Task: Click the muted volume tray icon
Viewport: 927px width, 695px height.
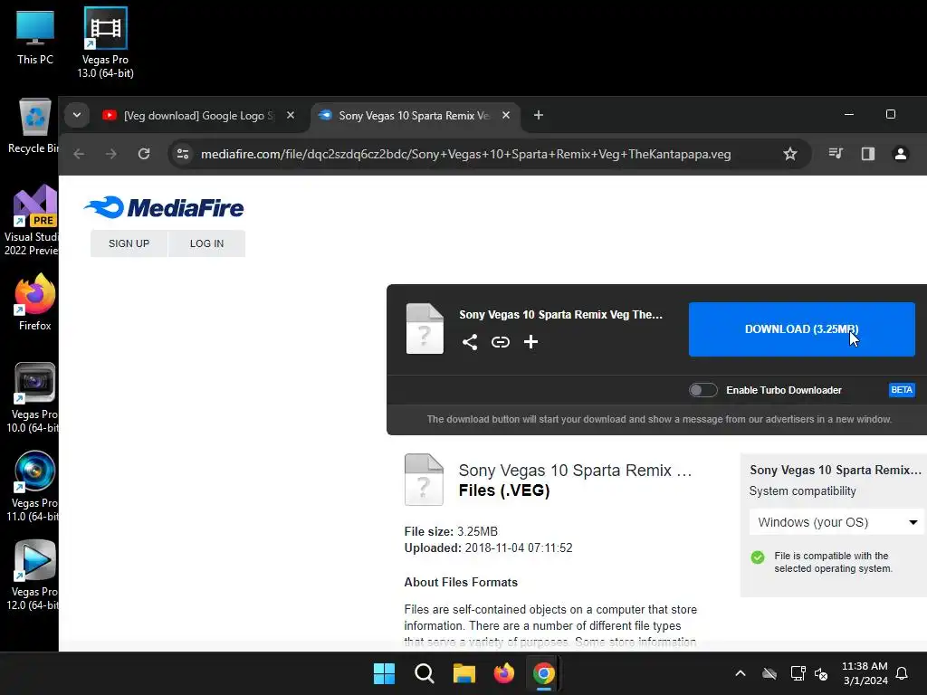Action: tap(821, 673)
